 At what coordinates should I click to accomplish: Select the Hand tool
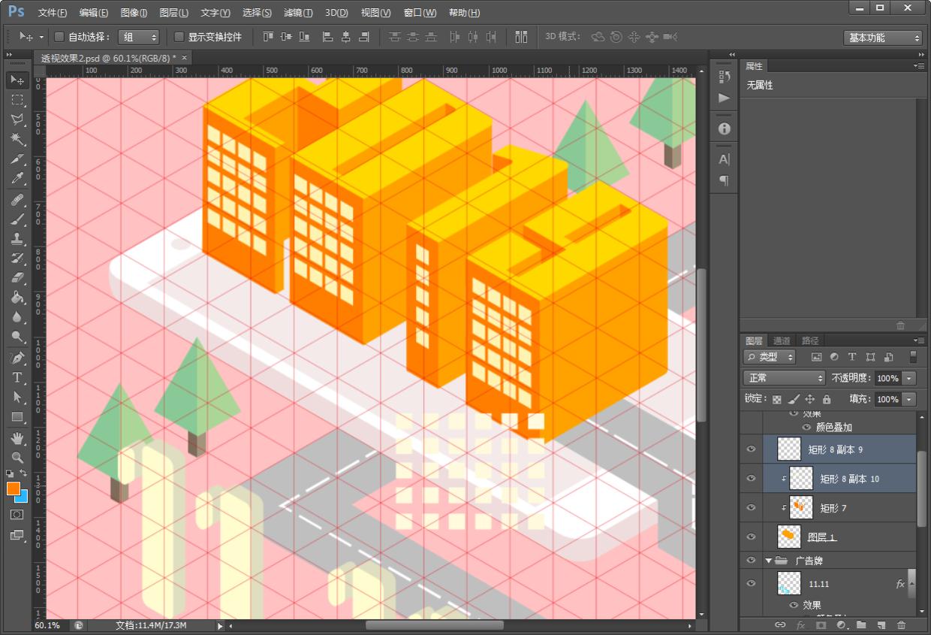[17, 437]
